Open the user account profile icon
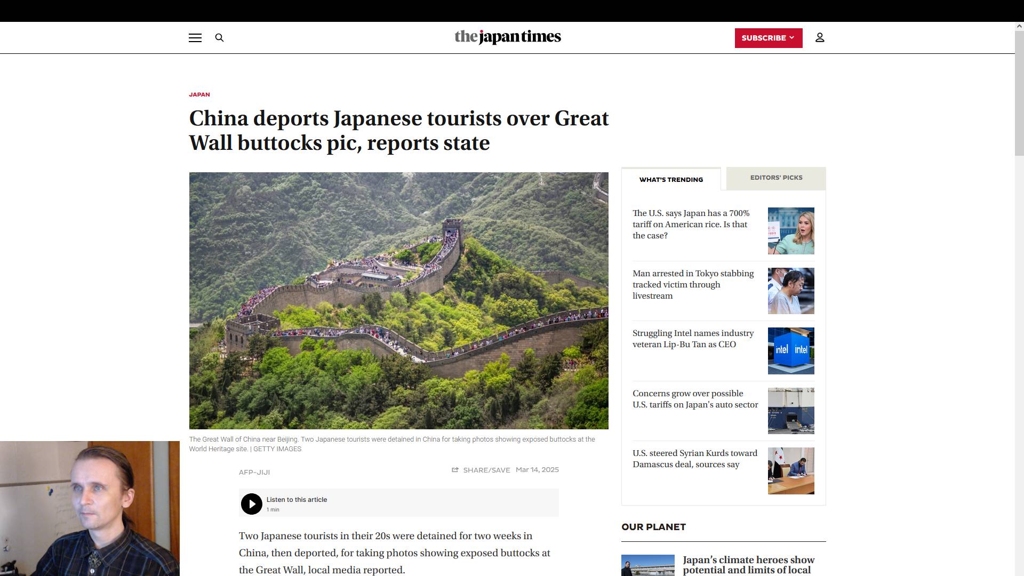 click(x=820, y=38)
